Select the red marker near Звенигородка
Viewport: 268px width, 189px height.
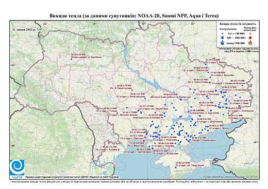(x=132, y=90)
